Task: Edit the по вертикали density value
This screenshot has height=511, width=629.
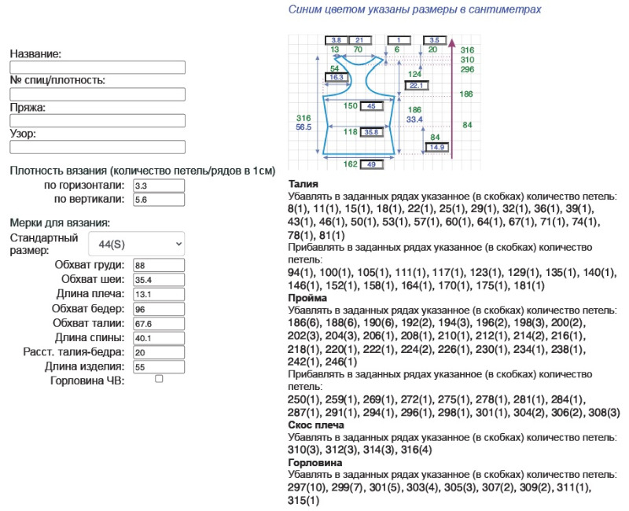Action: tap(158, 200)
